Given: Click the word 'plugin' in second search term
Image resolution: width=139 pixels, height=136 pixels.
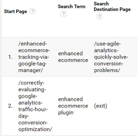Looking at the screenshot, I should coord(66,113).
